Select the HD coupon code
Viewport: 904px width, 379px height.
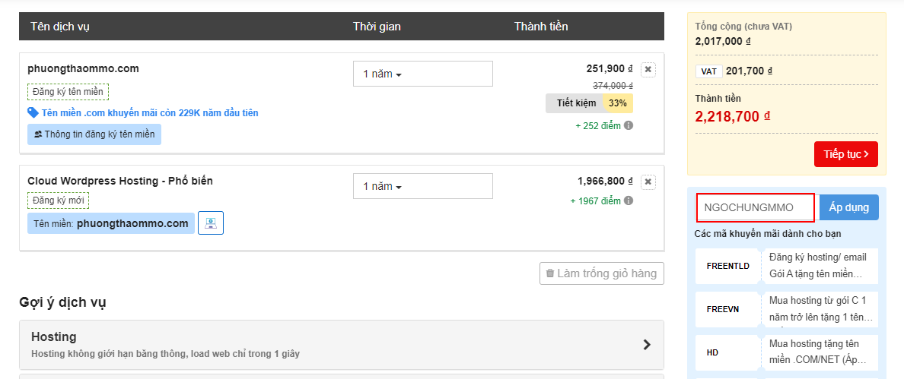point(713,352)
